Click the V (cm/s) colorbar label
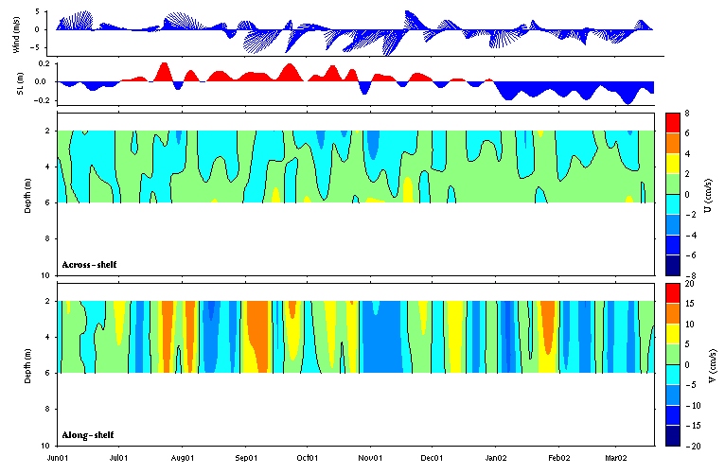This screenshot has height=474, width=725. (x=713, y=366)
